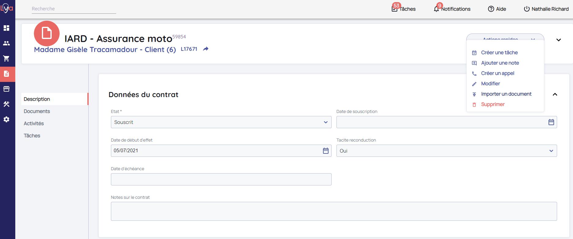Click the Notes sur le contrat field
The height and width of the screenshot is (239, 573).
pyautogui.click(x=334, y=211)
